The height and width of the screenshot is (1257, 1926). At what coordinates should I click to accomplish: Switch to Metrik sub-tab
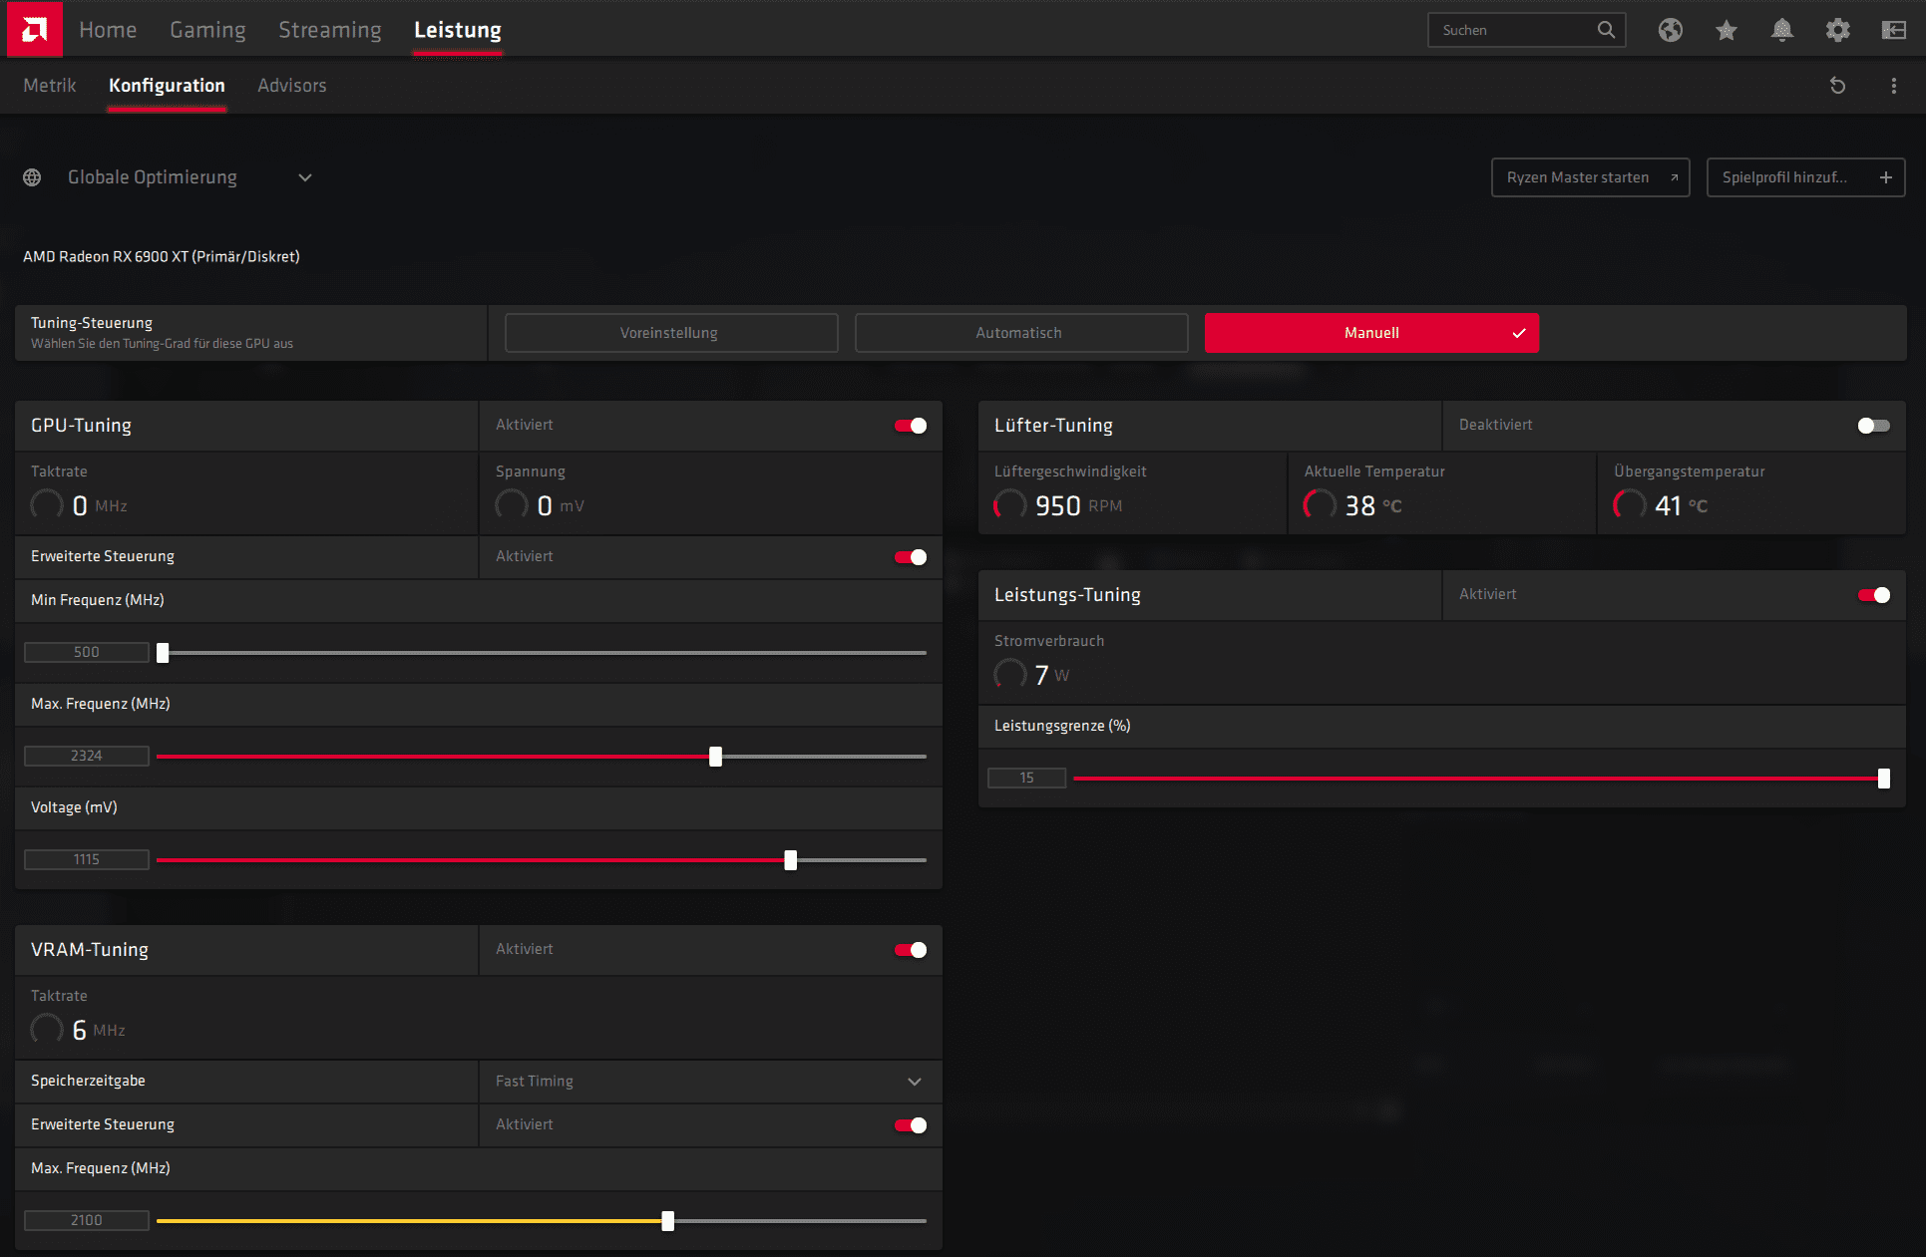(x=50, y=86)
